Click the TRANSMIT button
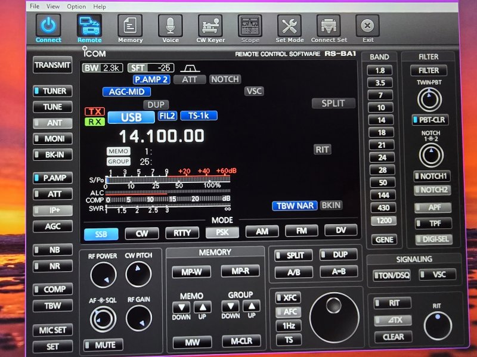Viewport: 477px width, 357px height. tap(52, 66)
